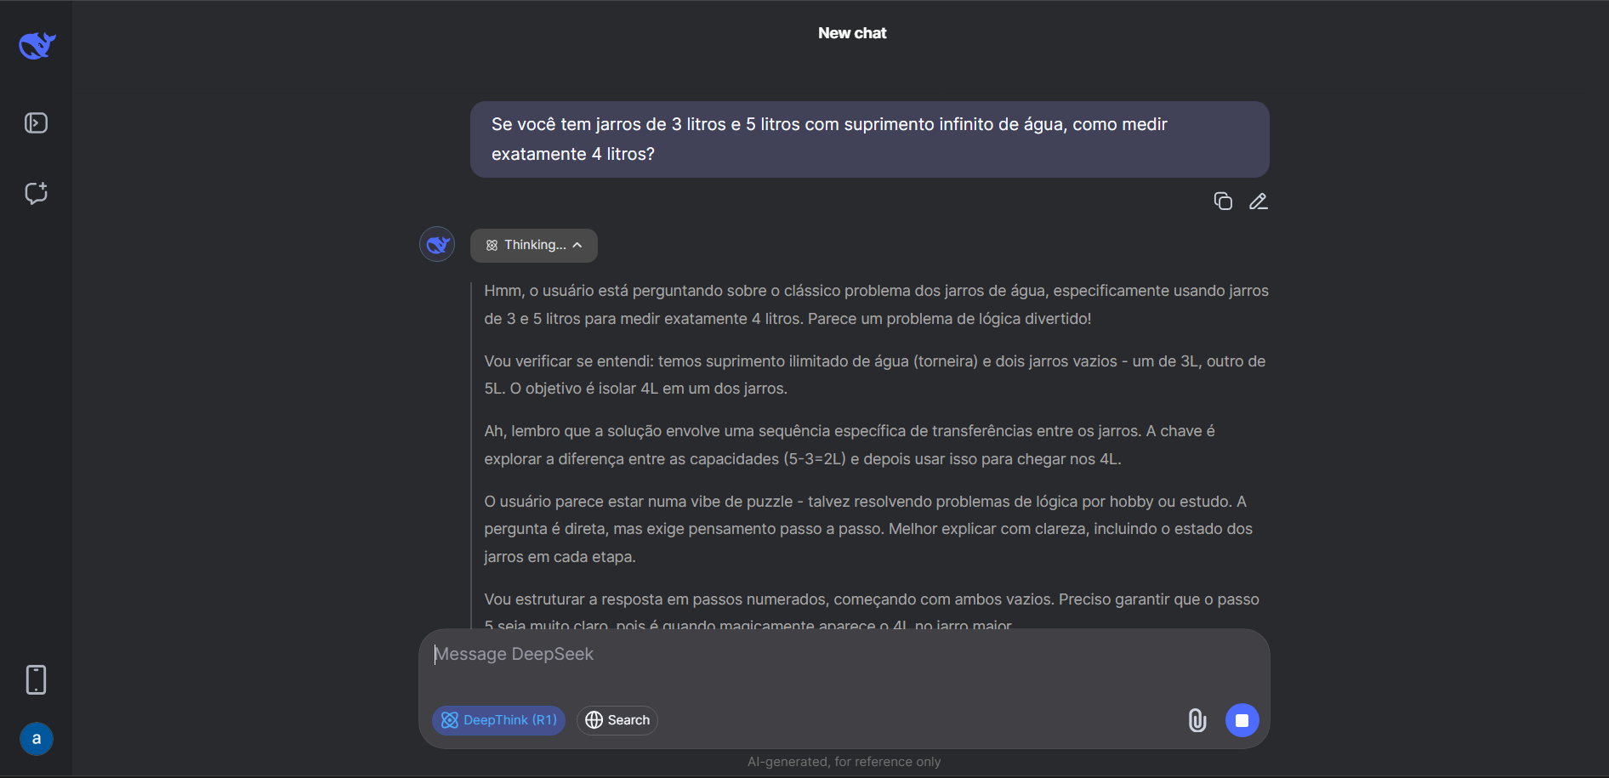Edit the sent message with pencil icon

pos(1259,202)
